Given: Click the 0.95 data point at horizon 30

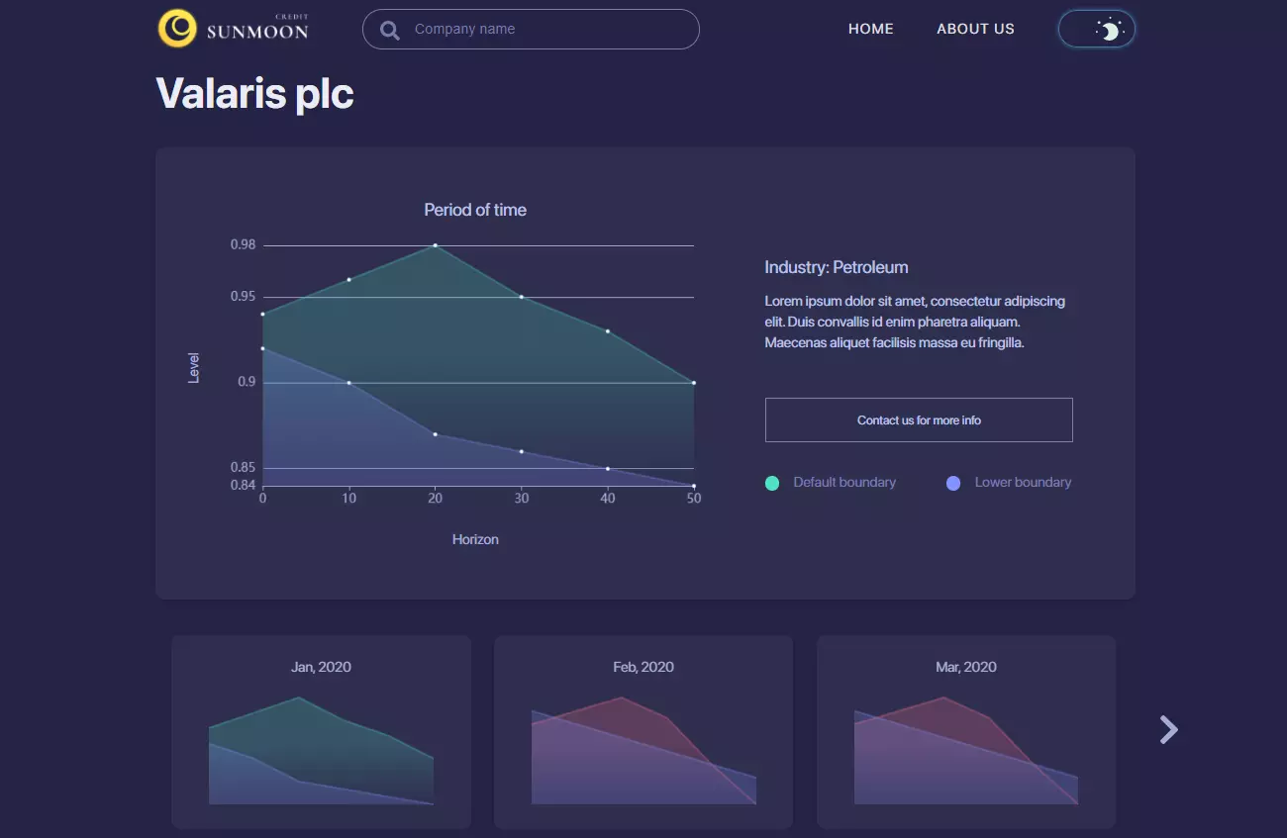Looking at the screenshot, I should (x=521, y=297).
